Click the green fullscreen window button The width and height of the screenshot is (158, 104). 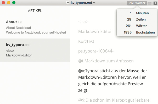14,3
